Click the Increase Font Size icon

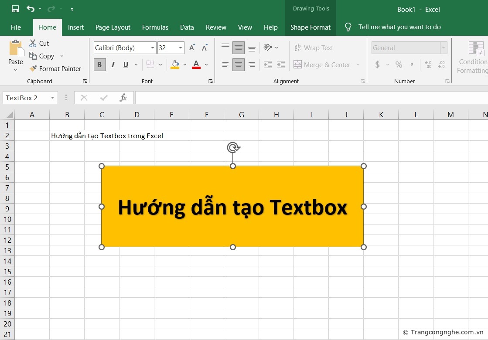pos(192,48)
